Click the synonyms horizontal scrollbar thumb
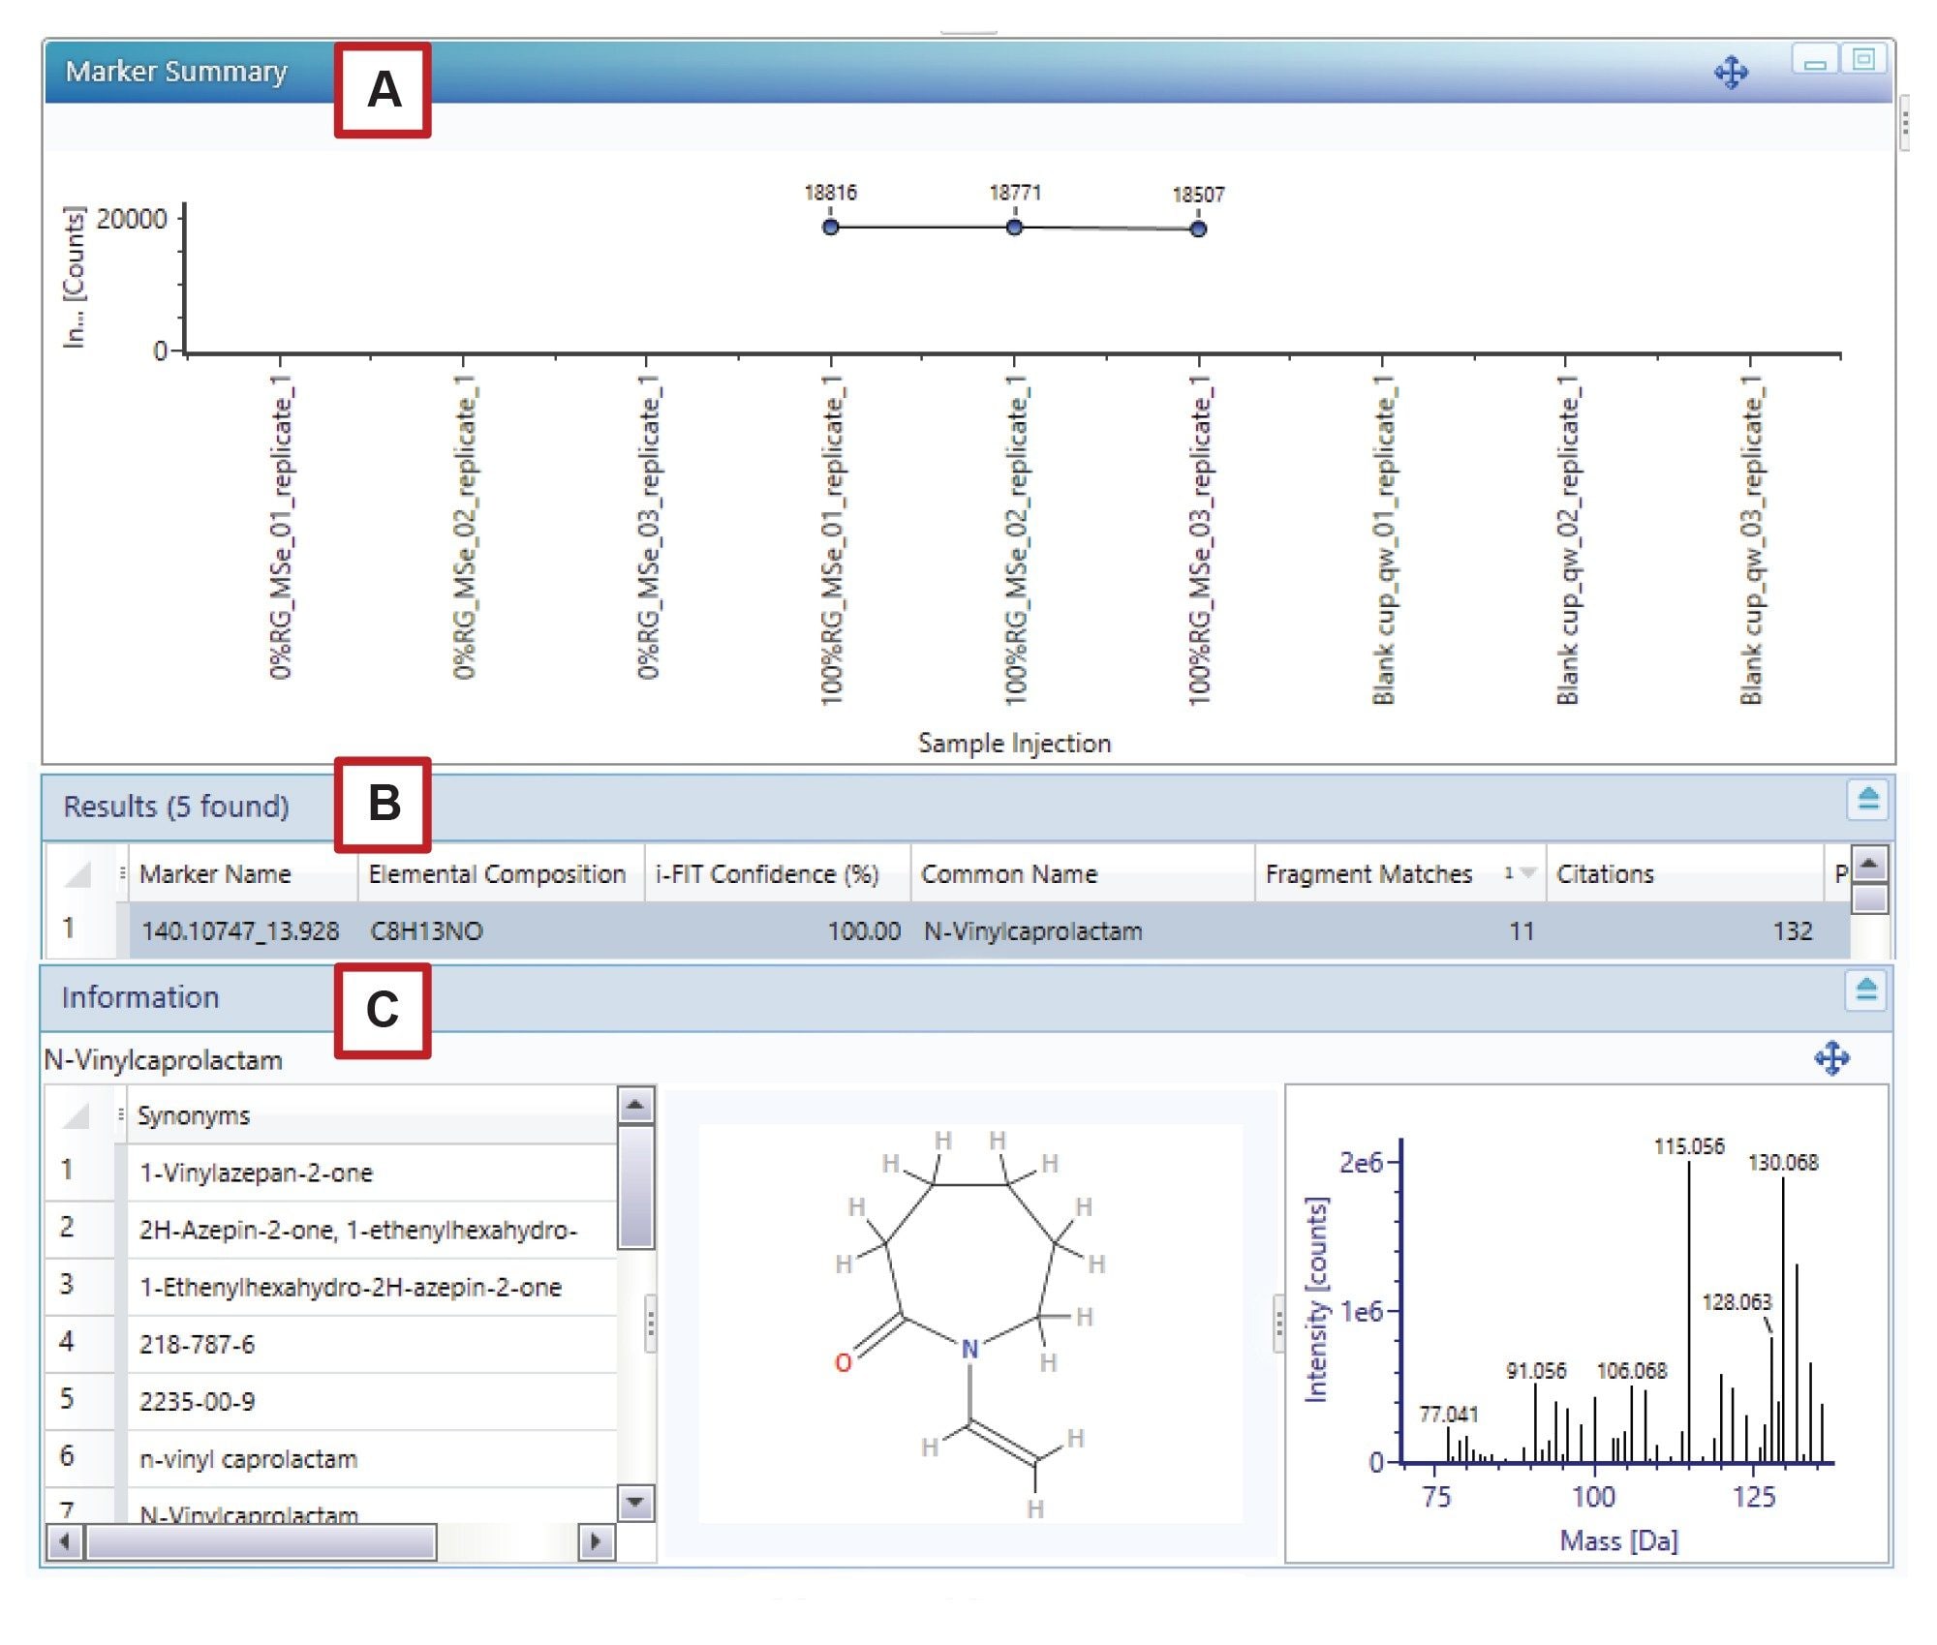Screen dimensions: 1937x1645 tap(261, 1541)
